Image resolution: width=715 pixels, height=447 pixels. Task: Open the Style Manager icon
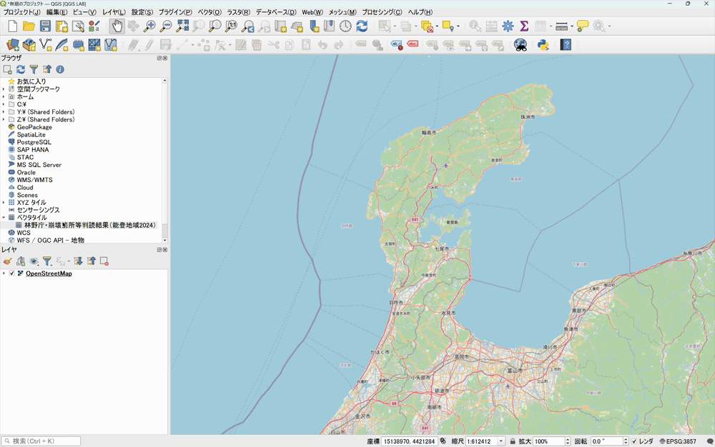click(94, 26)
